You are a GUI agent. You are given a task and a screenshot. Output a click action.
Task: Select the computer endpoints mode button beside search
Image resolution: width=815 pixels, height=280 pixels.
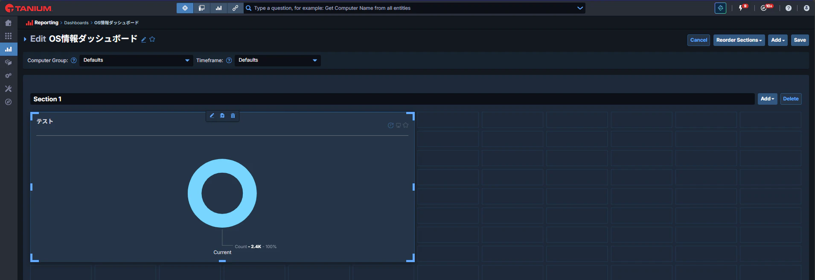[x=201, y=8]
